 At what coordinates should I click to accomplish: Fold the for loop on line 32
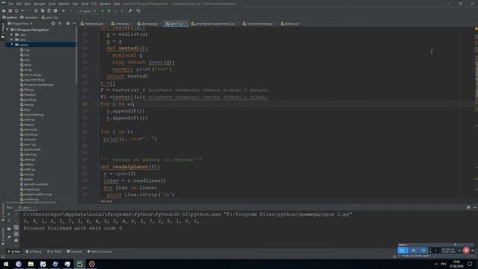99,104
